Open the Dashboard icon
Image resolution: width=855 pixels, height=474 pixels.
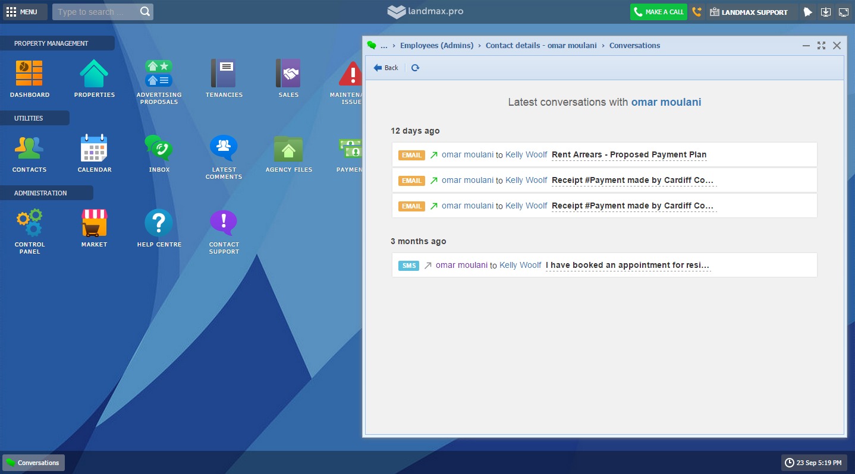click(x=29, y=74)
